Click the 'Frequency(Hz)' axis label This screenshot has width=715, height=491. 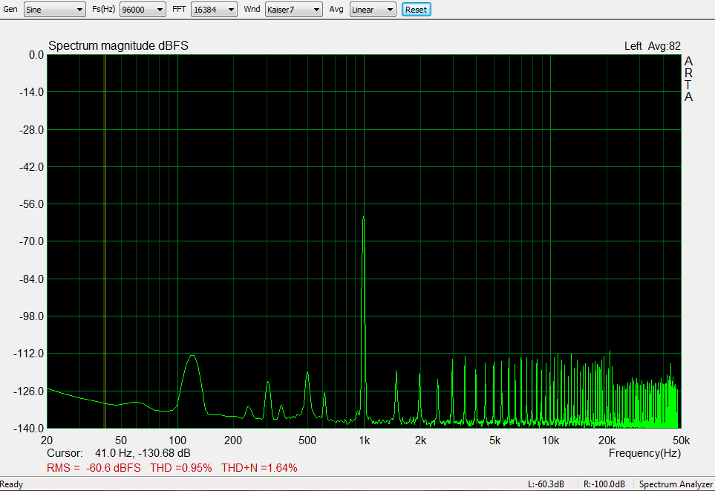(644, 453)
